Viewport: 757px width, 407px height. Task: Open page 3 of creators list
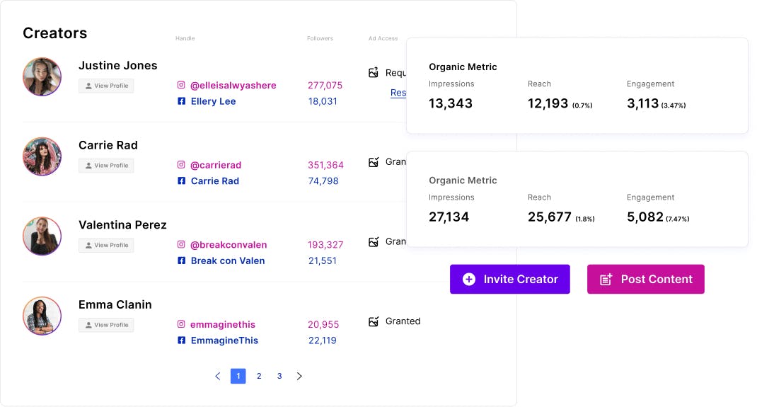coord(279,376)
